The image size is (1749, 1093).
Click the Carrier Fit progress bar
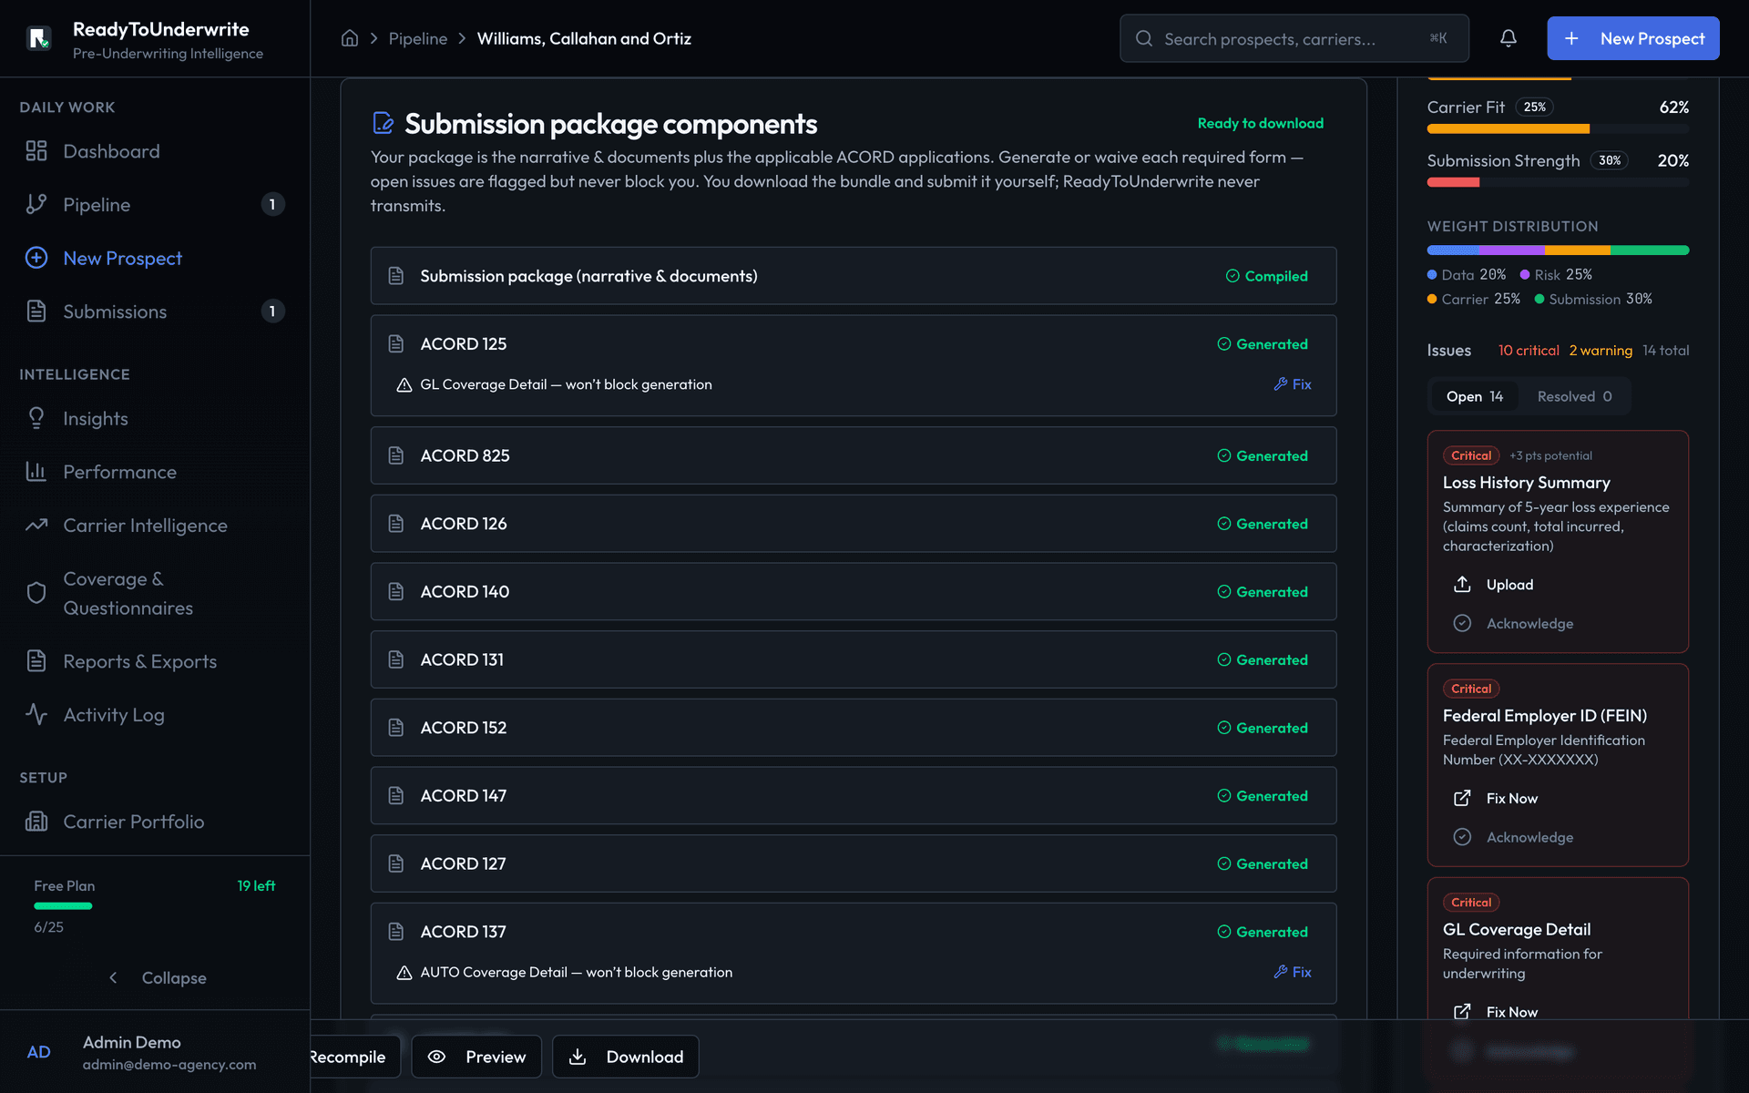coord(1558,128)
